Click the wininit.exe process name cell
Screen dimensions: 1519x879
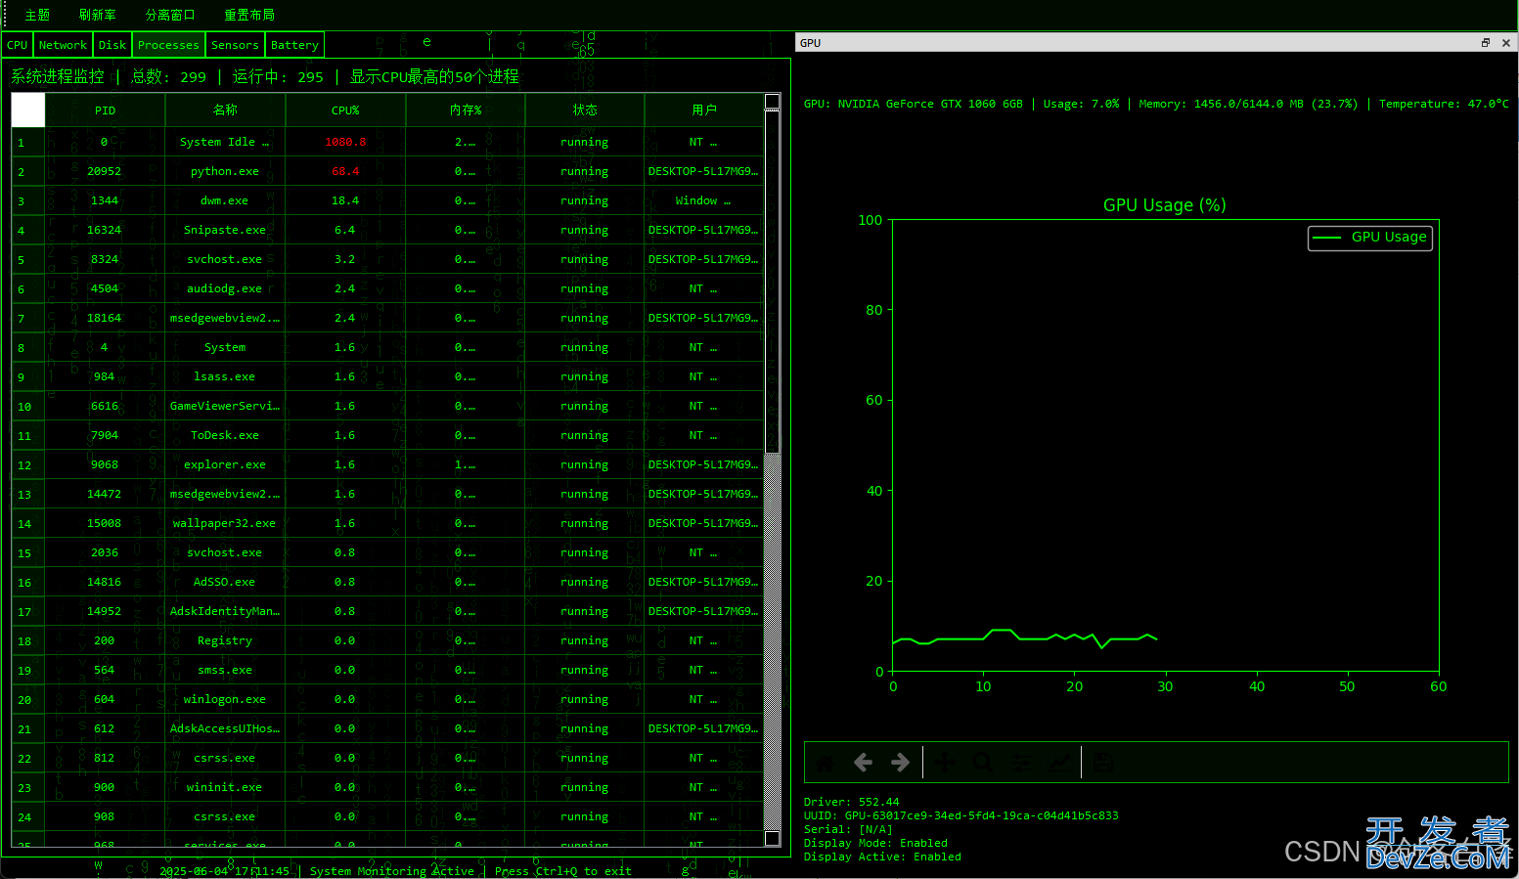(x=225, y=787)
